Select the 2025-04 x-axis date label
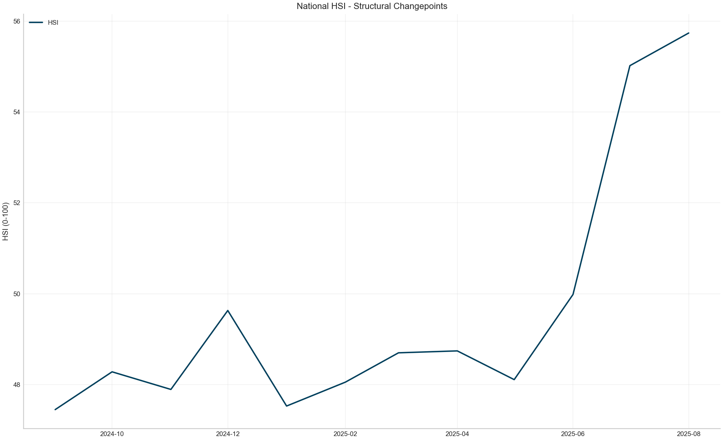 [x=457, y=434]
